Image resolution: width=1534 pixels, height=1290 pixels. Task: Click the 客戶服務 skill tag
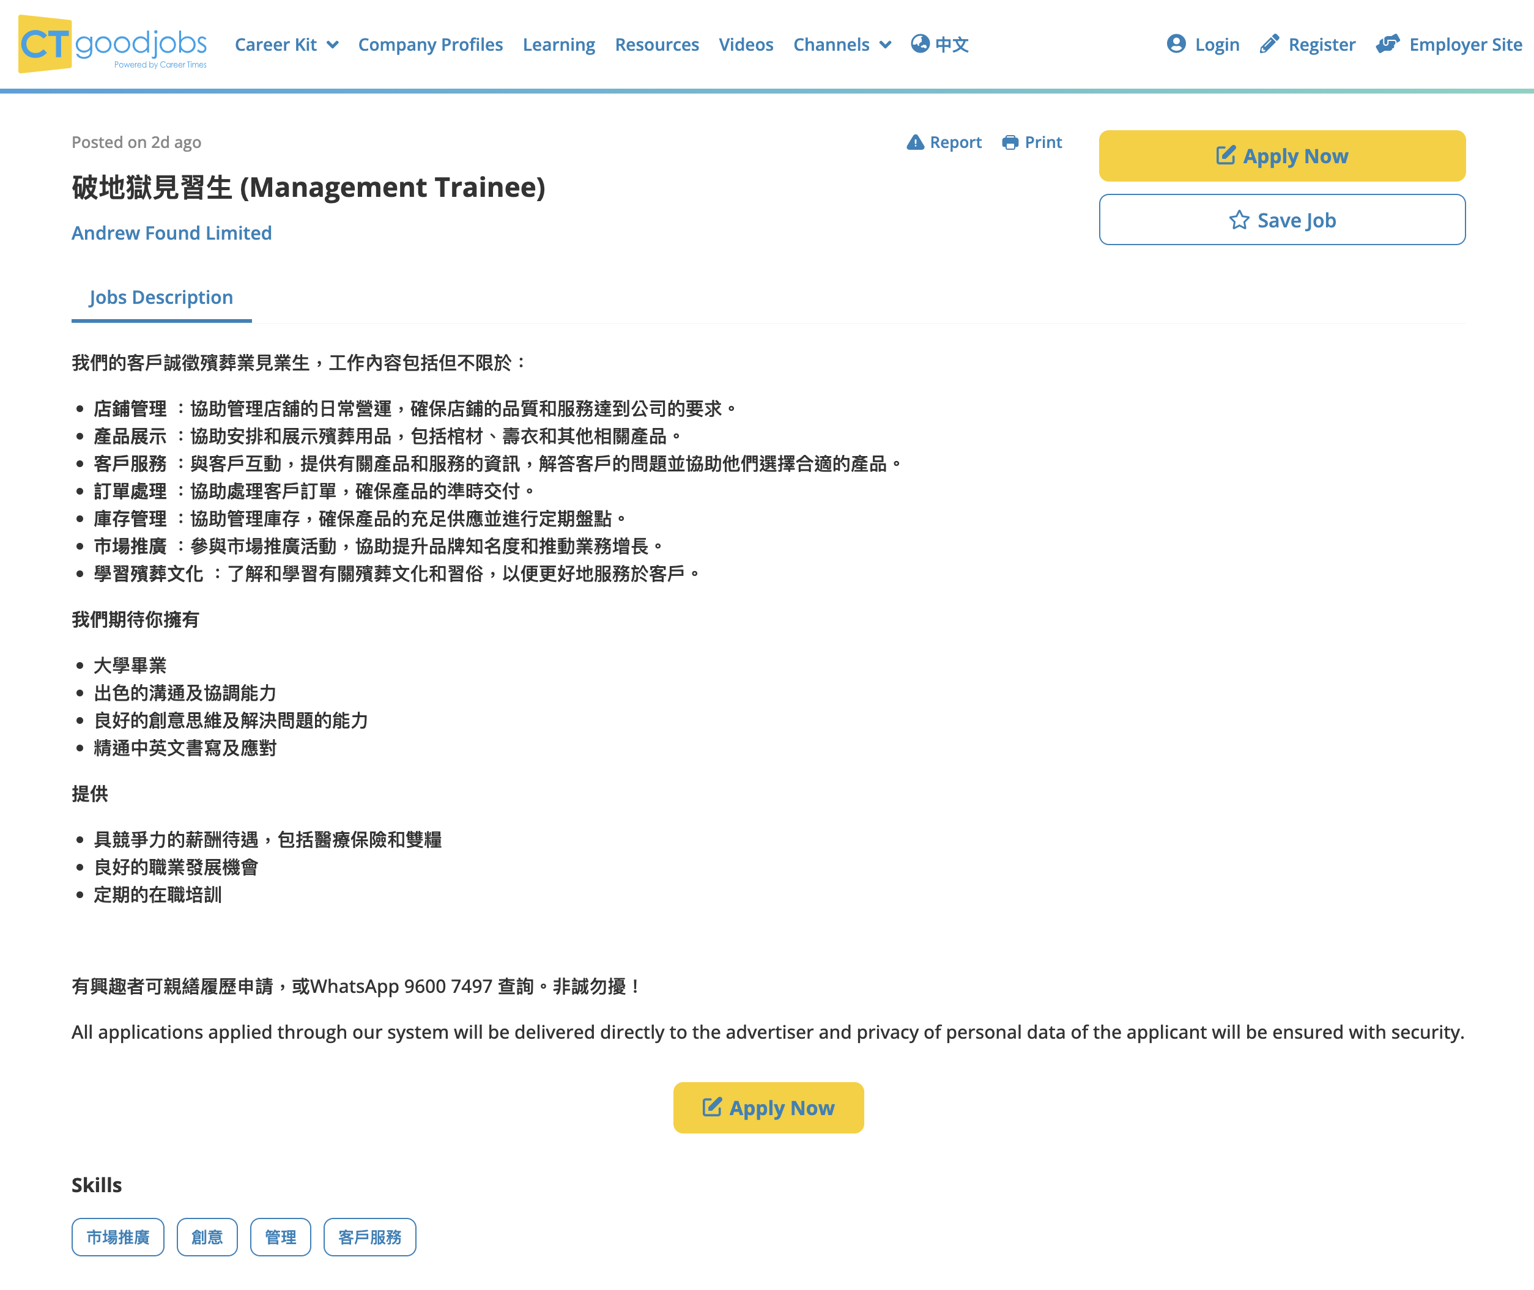point(369,1237)
